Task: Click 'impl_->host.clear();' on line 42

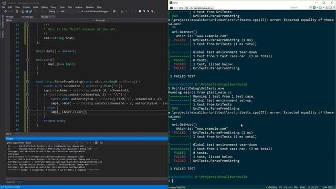Action: pos(69,112)
